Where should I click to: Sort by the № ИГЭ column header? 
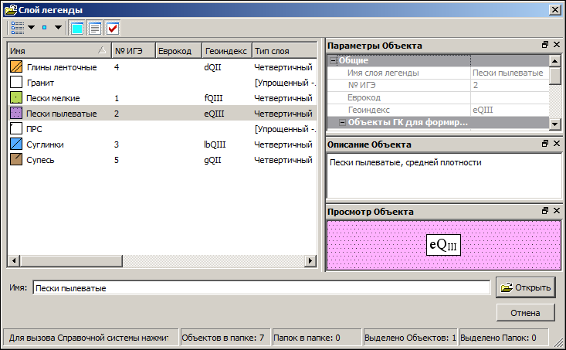pyautogui.click(x=134, y=51)
